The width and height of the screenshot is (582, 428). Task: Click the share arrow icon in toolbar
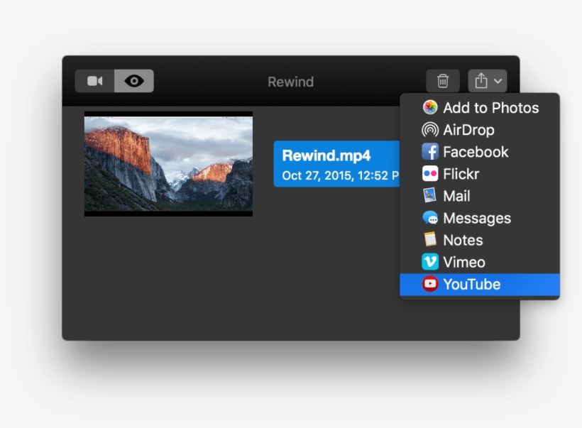[x=481, y=81]
